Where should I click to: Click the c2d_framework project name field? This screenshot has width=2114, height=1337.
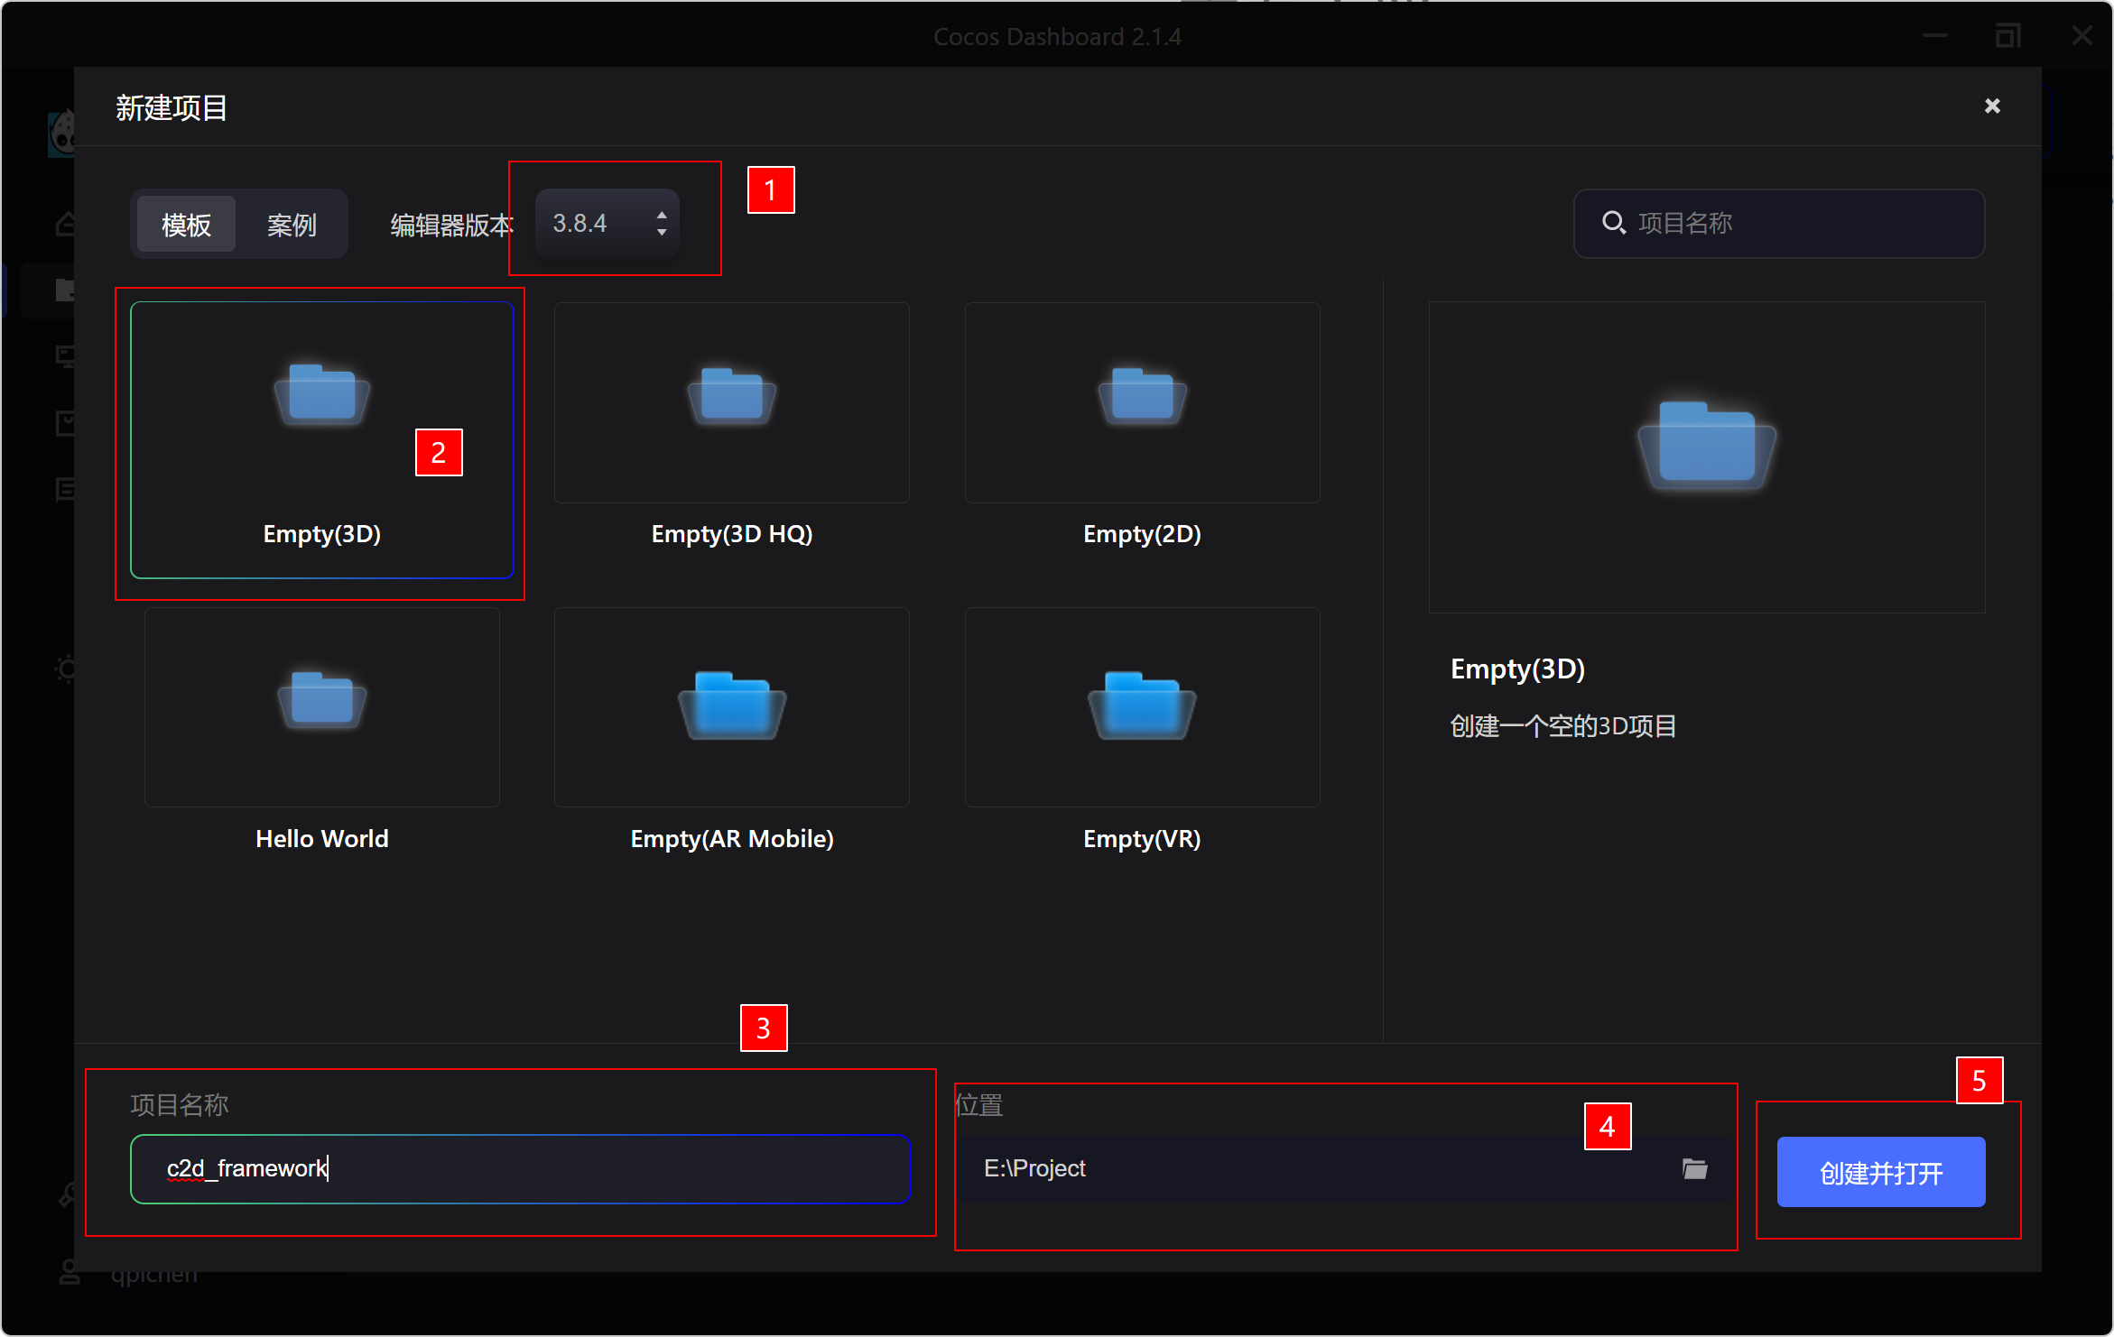pyautogui.click(x=521, y=1169)
